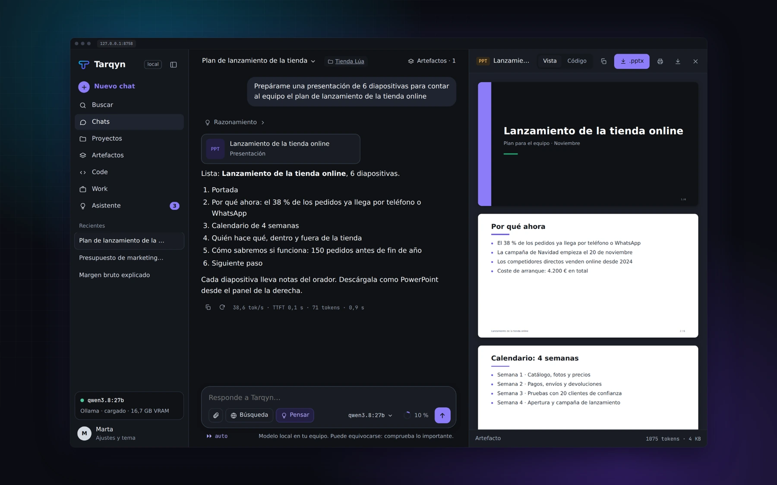
Task: Click the attach file paperclip icon
Action: point(216,415)
